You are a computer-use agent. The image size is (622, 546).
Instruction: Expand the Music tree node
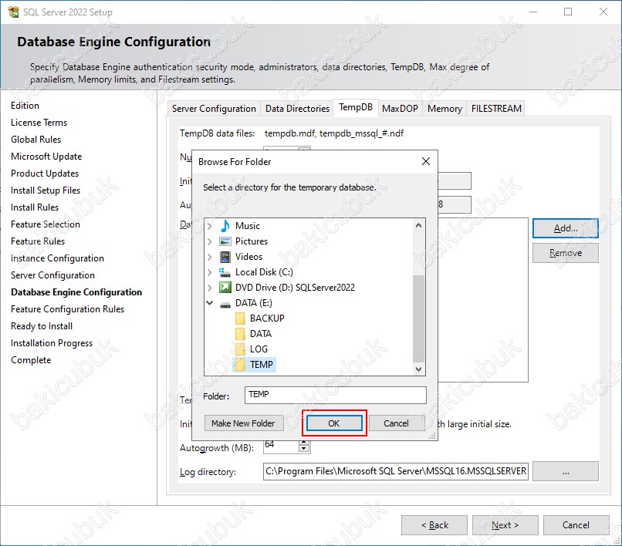click(x=209, y=226)
